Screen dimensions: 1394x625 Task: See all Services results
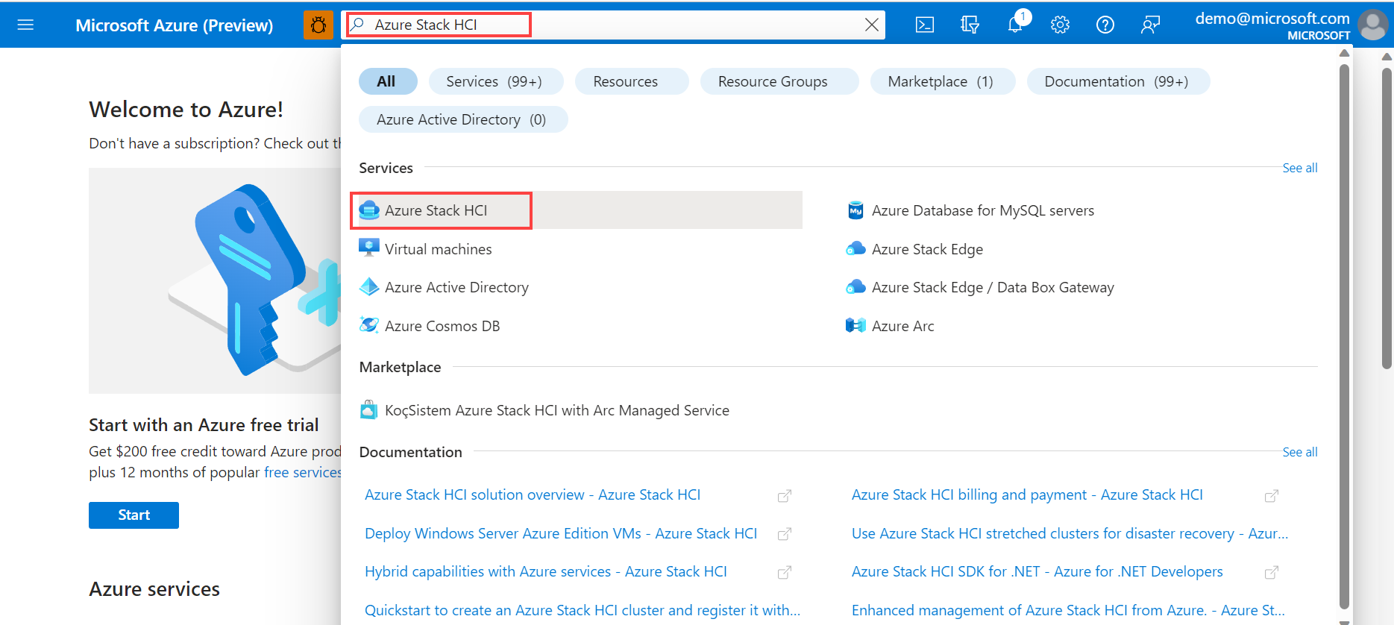[1299, 168]
